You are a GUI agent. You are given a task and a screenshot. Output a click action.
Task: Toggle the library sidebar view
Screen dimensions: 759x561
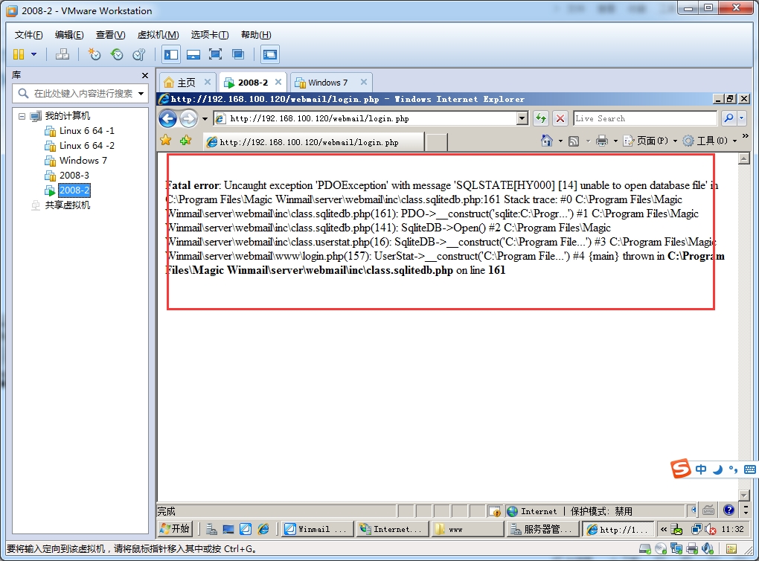click(171, 54)
